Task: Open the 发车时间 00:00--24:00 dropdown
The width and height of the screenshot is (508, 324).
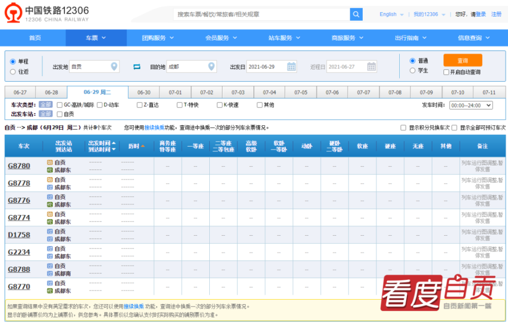Action: (471, 105)
